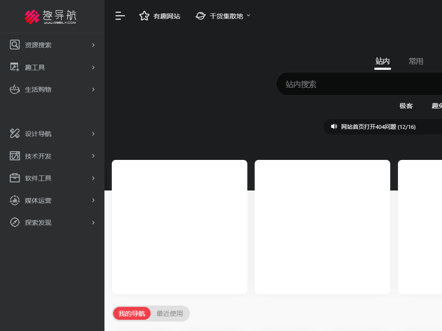Select the 趣工具 icon in sidebar
This screenshot has width=442, height=331.
coord(15,67)
